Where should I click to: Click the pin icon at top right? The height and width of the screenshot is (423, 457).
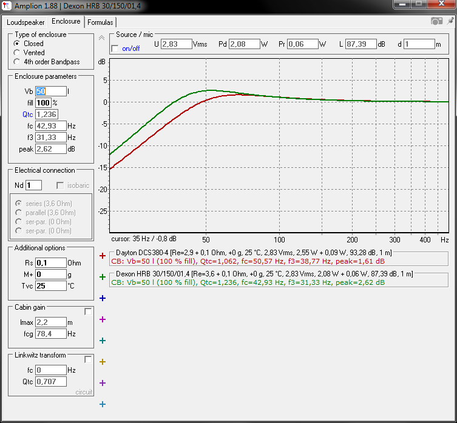pyautogui.click(x=450, y=21)
